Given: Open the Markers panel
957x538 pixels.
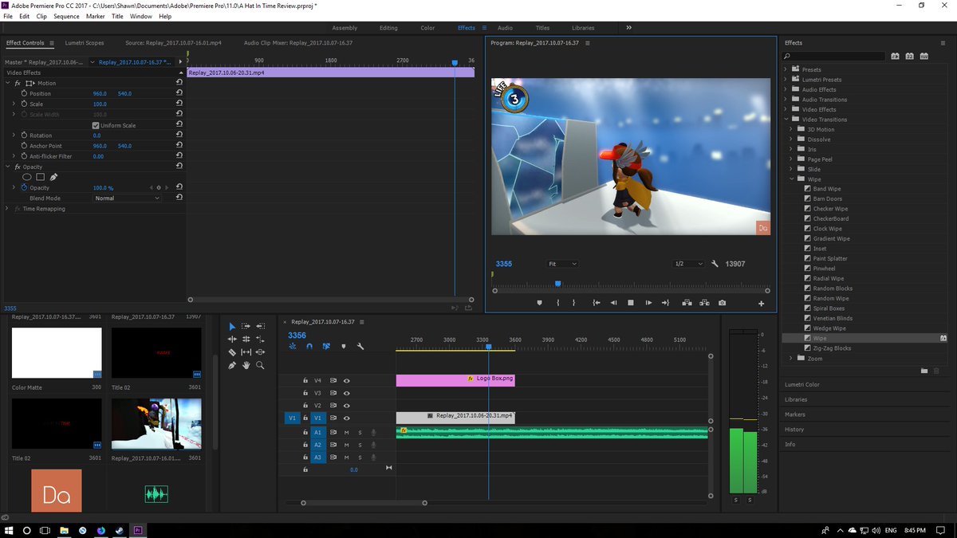Looking at the screenshot, I should coord(795,414).
